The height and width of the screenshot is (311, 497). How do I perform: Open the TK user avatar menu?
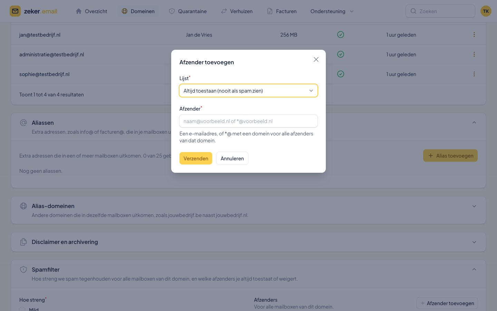486,11
